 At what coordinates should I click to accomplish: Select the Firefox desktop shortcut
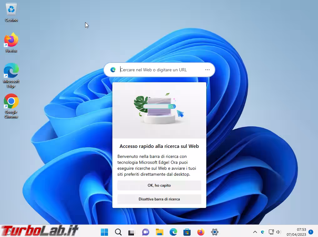click(11, 42)
